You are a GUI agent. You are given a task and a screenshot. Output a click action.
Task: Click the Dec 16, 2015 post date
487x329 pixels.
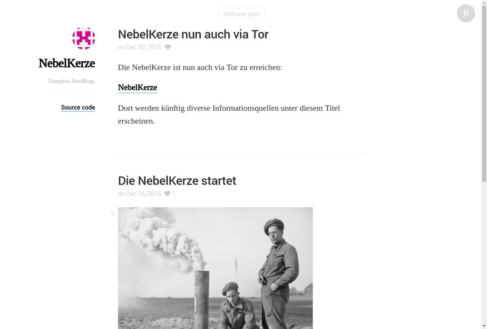pos(140,194)
